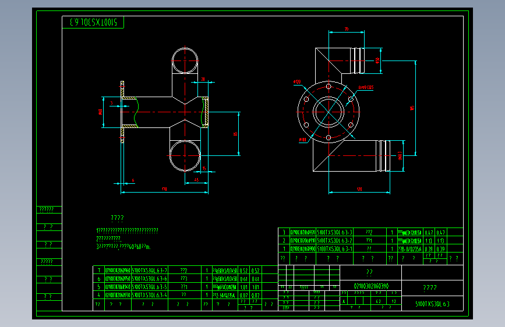Select part code 5100TXS30L.6.3-6 row entry
The image size is (505, 327).
tap(150, 279)
